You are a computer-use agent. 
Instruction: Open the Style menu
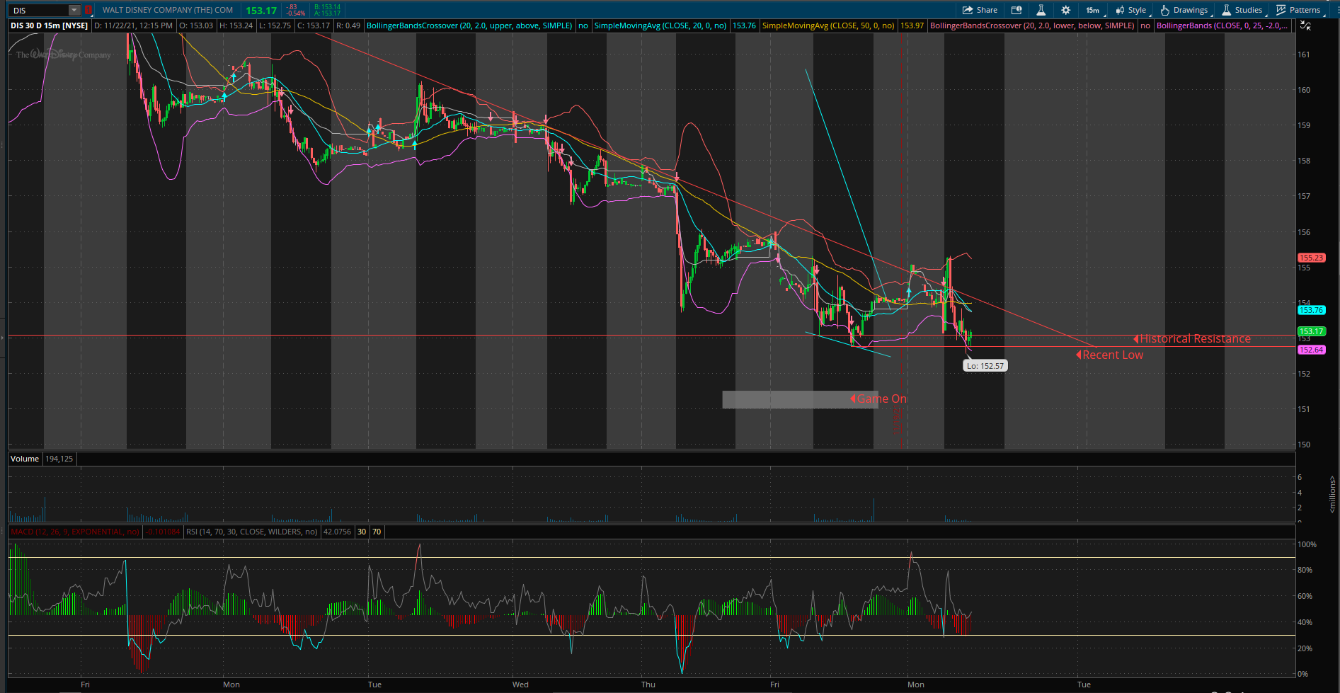[1131, 10]
